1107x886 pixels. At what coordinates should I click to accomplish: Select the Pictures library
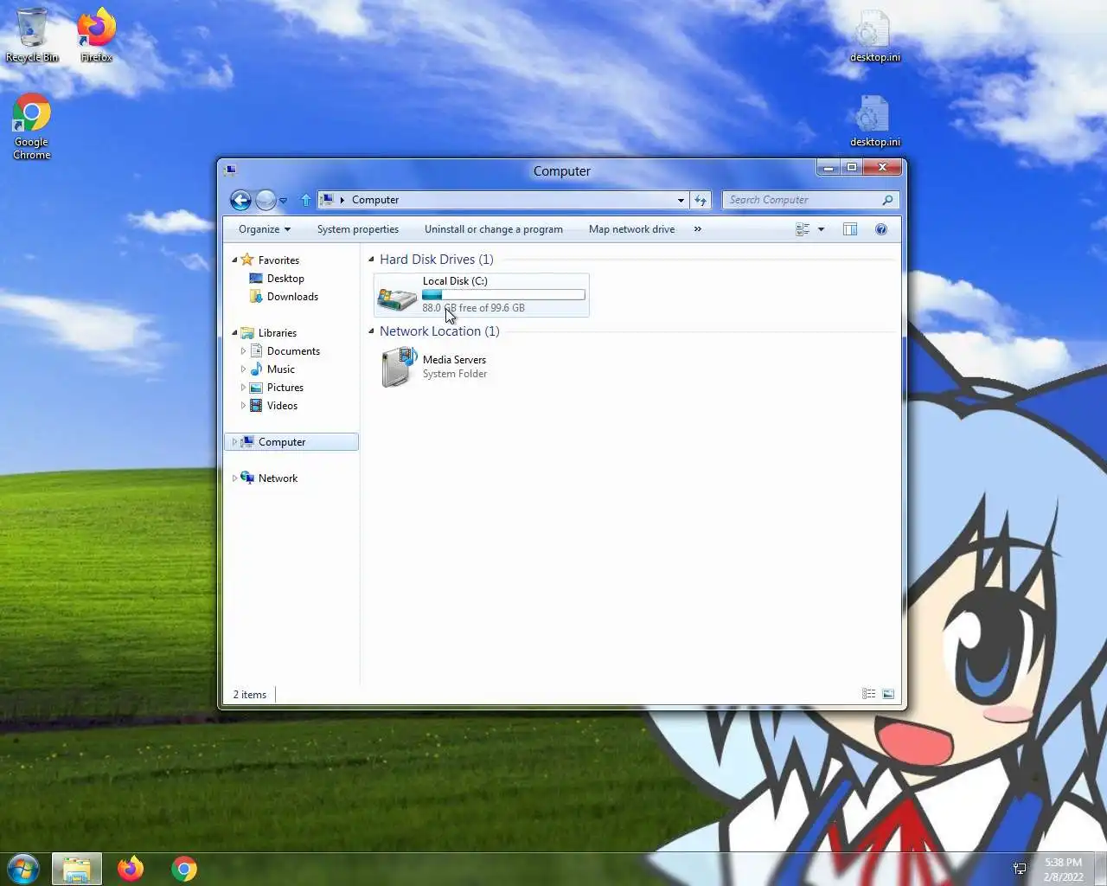click(285, 388)
